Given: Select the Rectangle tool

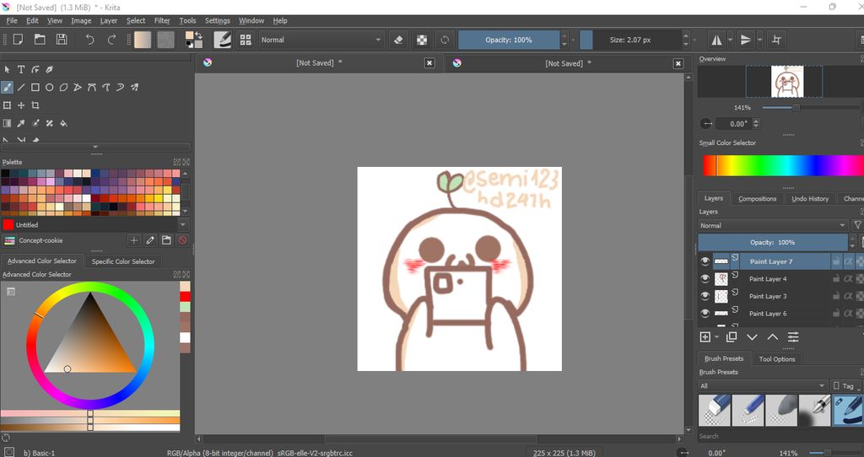Looking at the screenshot, I should 35,87.
